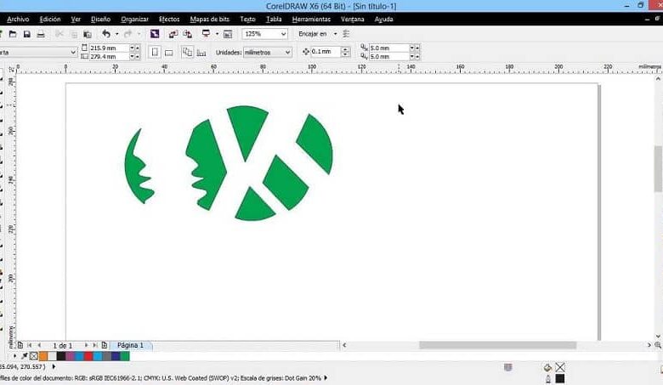Click the Encajar en snap button
This screenshot has width=663, height=385.
coord(313,34)
